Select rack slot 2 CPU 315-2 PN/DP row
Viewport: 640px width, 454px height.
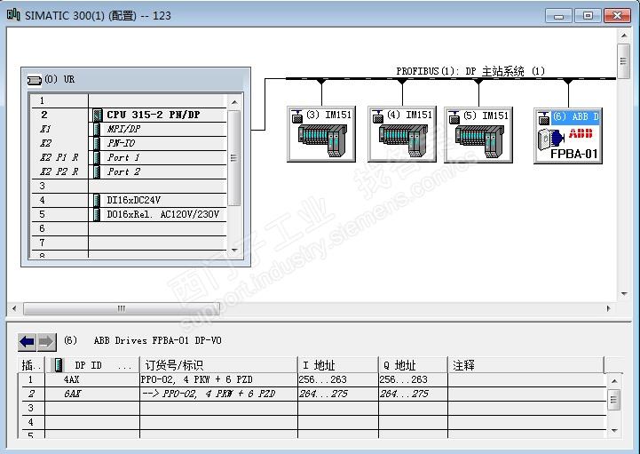(129, 115)
